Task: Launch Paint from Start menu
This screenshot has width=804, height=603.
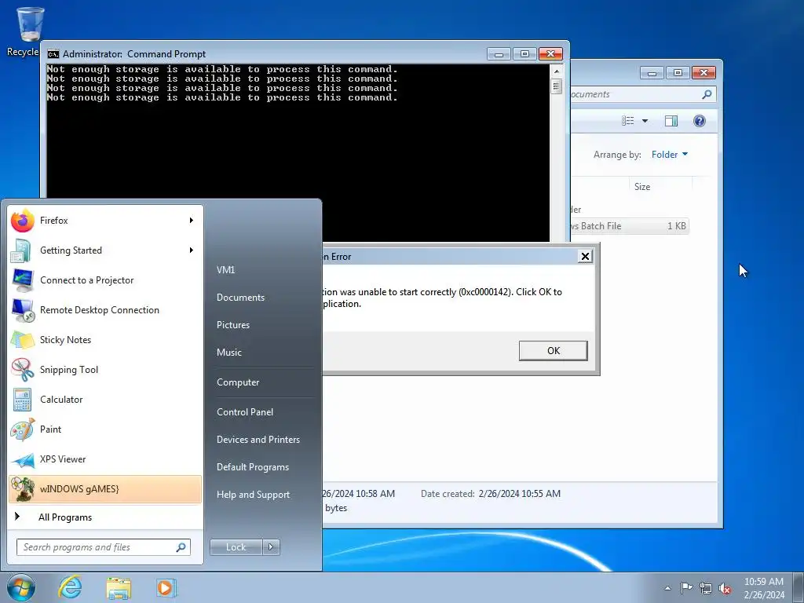Action: click(x=105, y=429)
